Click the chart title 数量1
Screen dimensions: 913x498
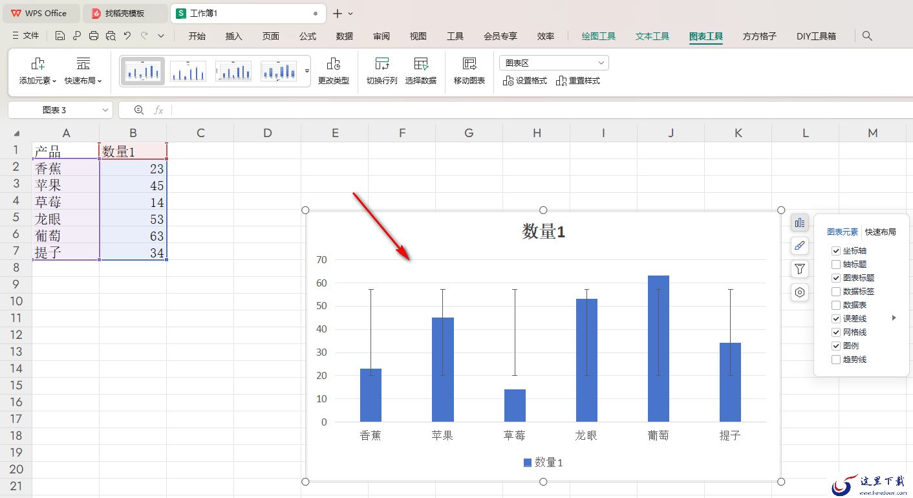544,232
